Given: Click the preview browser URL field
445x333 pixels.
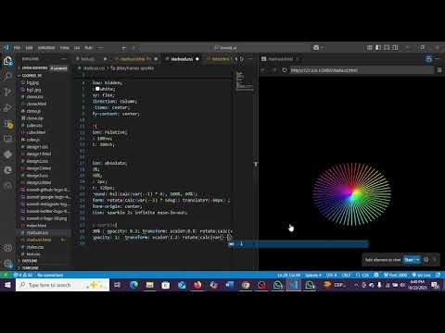Looking at the screenshot, I should click(361, 70).
